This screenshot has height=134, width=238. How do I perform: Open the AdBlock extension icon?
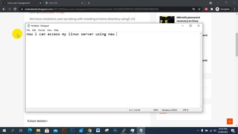(206, 9)
